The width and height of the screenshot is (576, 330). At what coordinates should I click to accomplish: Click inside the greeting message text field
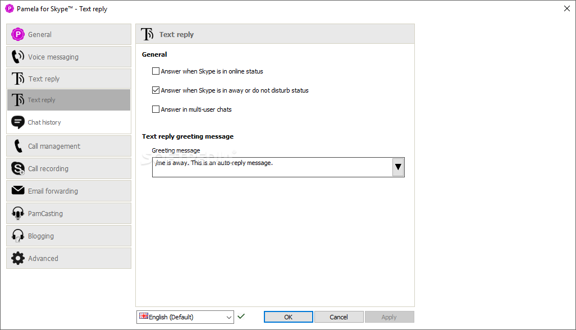point(272,167)
